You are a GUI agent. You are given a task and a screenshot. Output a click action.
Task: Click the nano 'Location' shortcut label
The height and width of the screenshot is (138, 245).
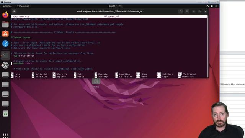click(124, 74)
